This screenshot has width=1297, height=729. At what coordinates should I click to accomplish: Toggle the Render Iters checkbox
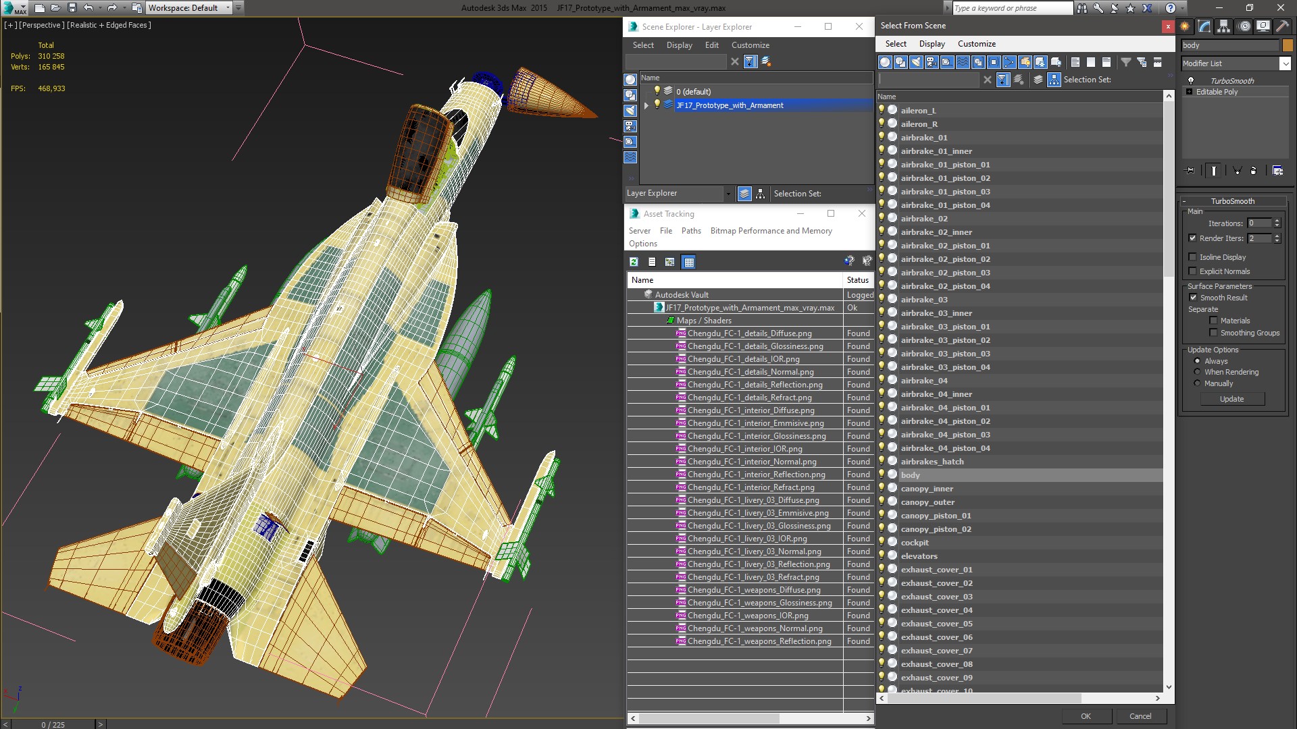click(1193, 238)
